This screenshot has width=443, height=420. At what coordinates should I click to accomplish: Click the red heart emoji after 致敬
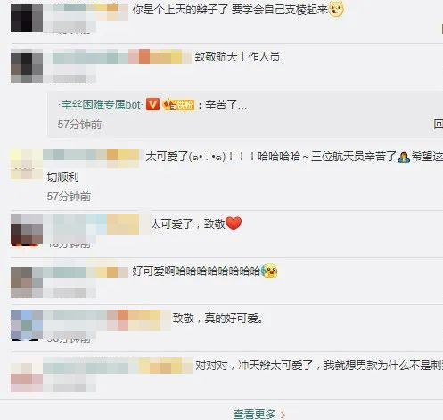234,223
